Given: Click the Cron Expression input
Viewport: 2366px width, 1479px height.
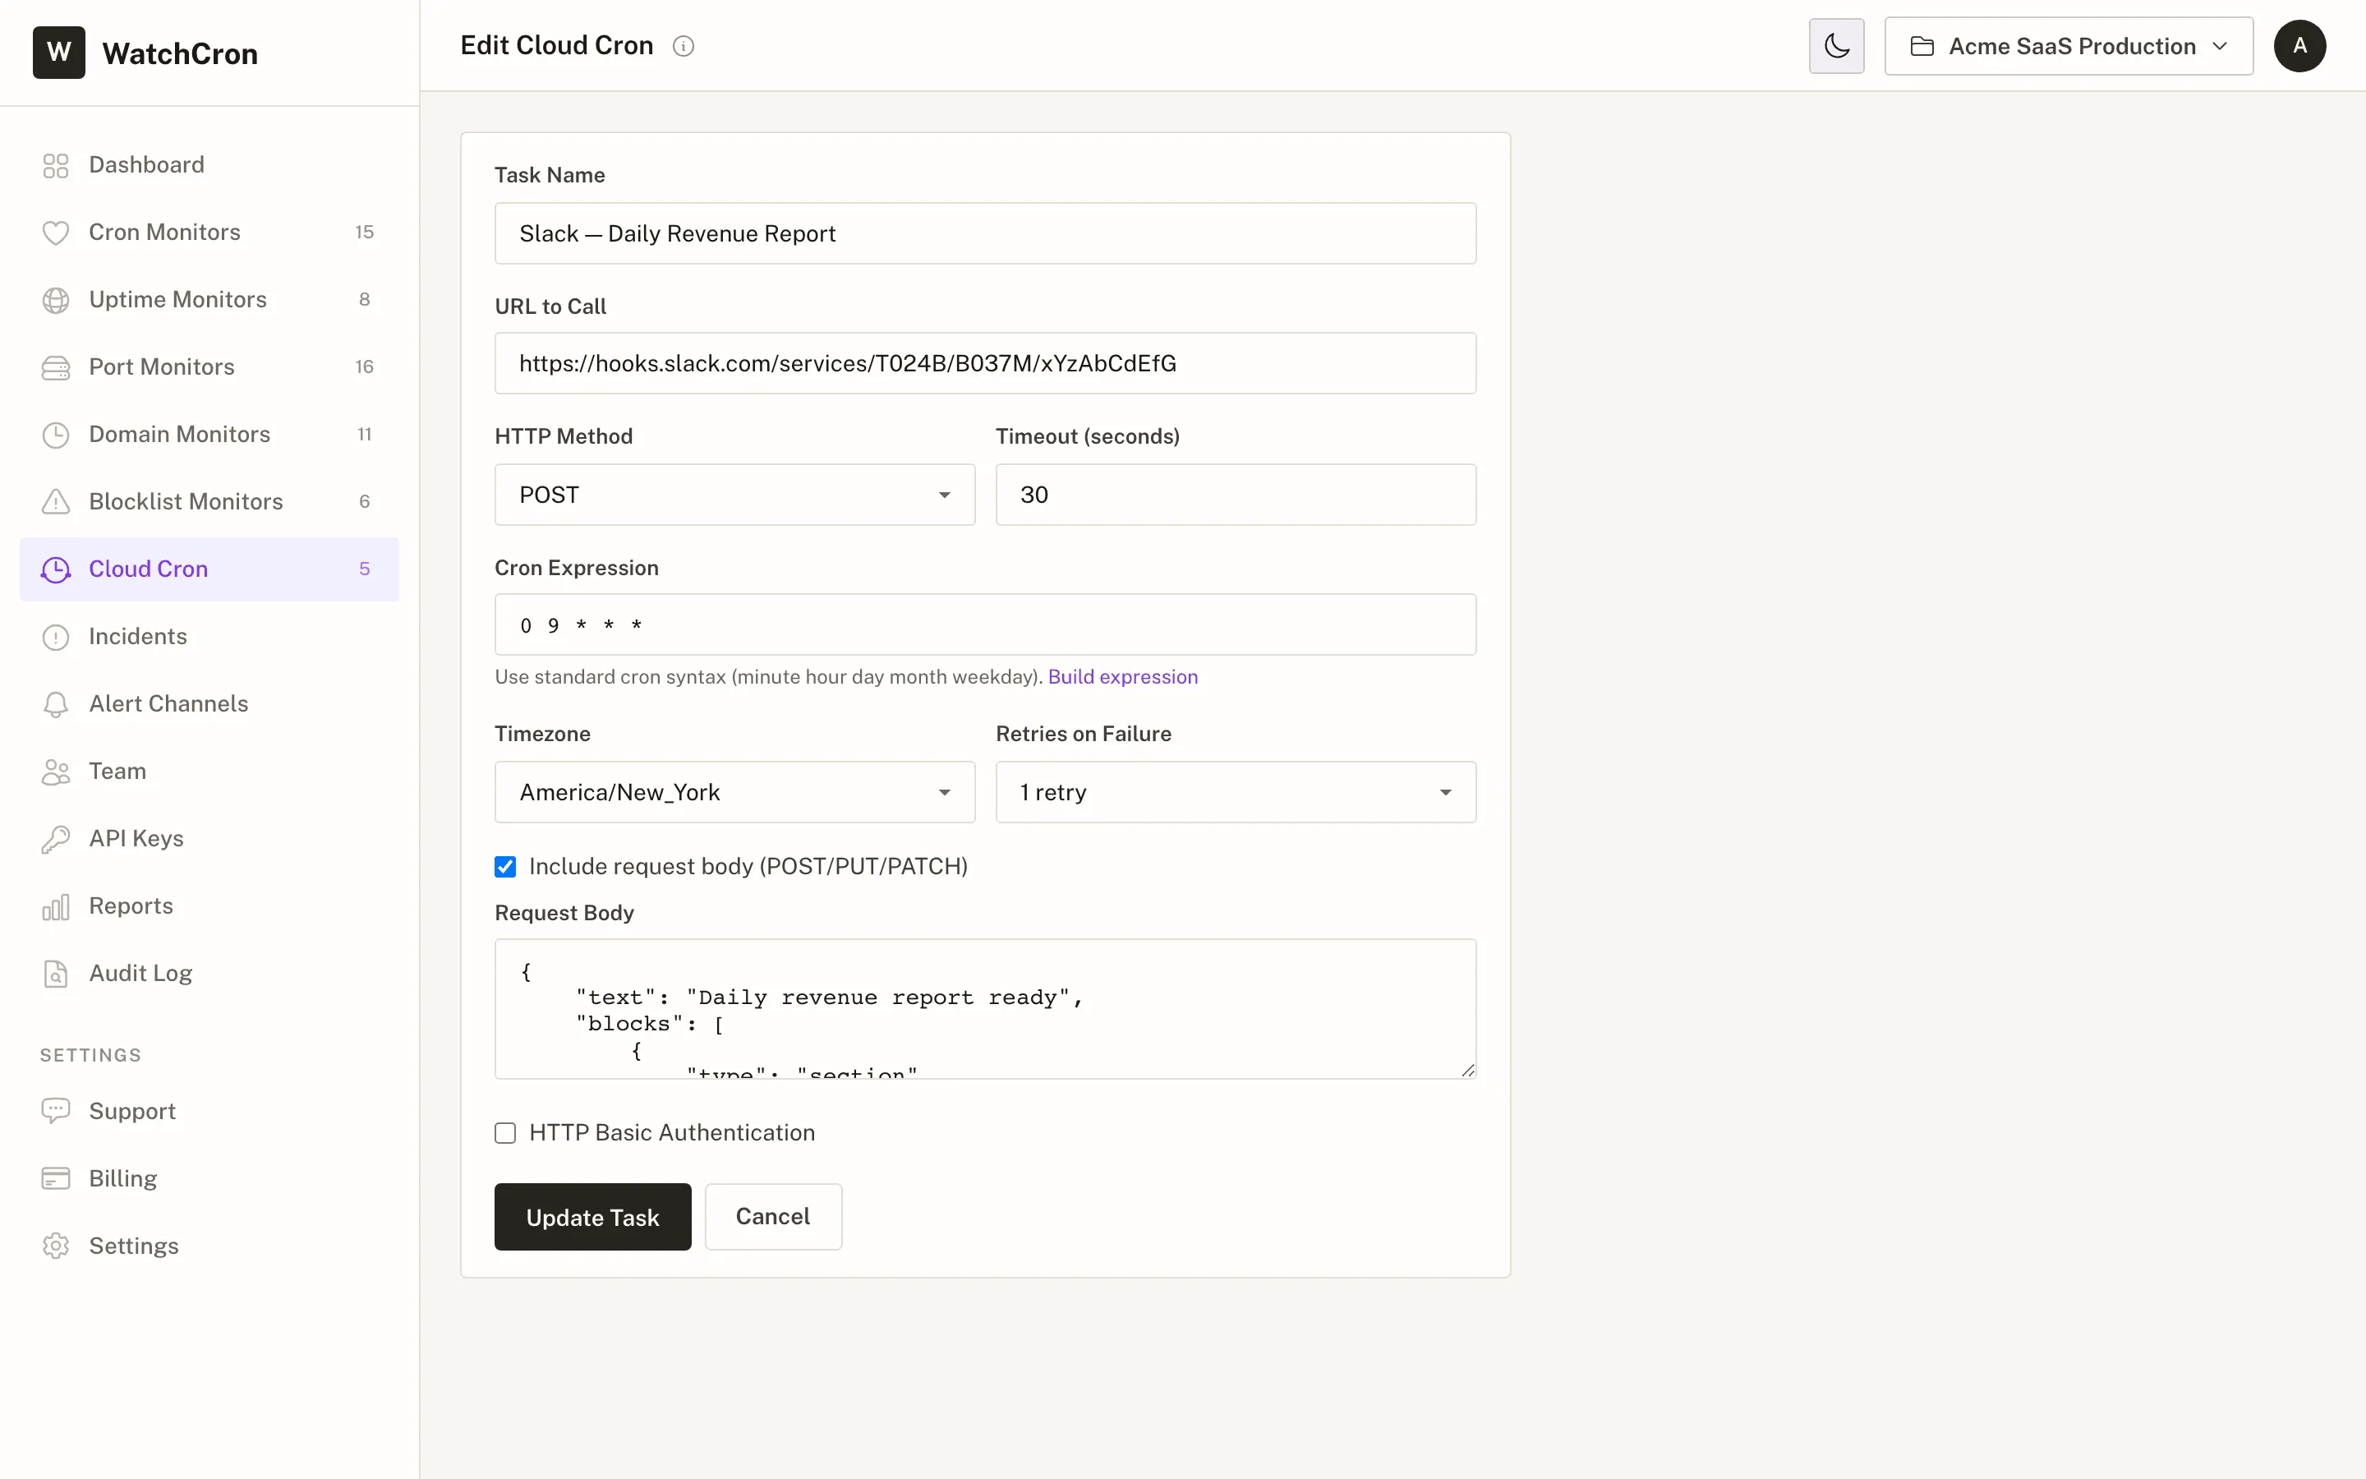Looking at the screenshot, I should coord(986,625).
